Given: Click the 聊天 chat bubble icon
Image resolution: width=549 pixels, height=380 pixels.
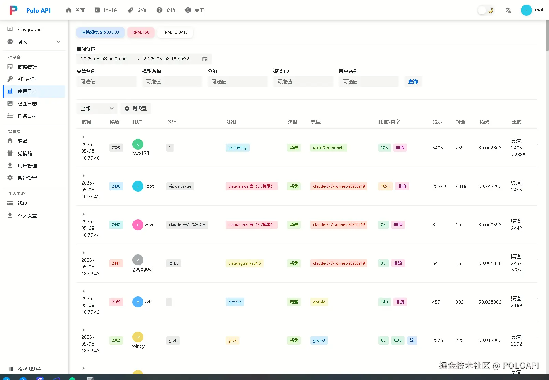Looking at the screenshot, I should pos(10,42).
